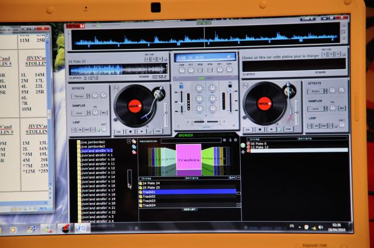
Task: Set loop OUT point on right deck
Action: point(324,125)
